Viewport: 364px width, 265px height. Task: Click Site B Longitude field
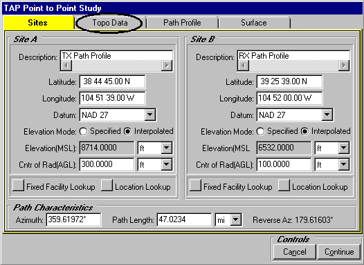[289, 98]
